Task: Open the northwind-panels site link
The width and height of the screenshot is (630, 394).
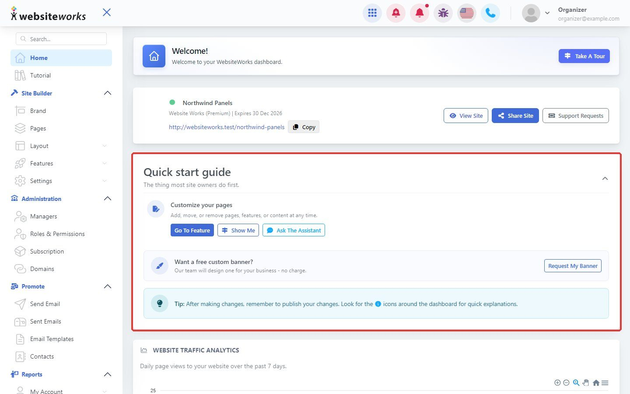Action: tap(227, 127)
